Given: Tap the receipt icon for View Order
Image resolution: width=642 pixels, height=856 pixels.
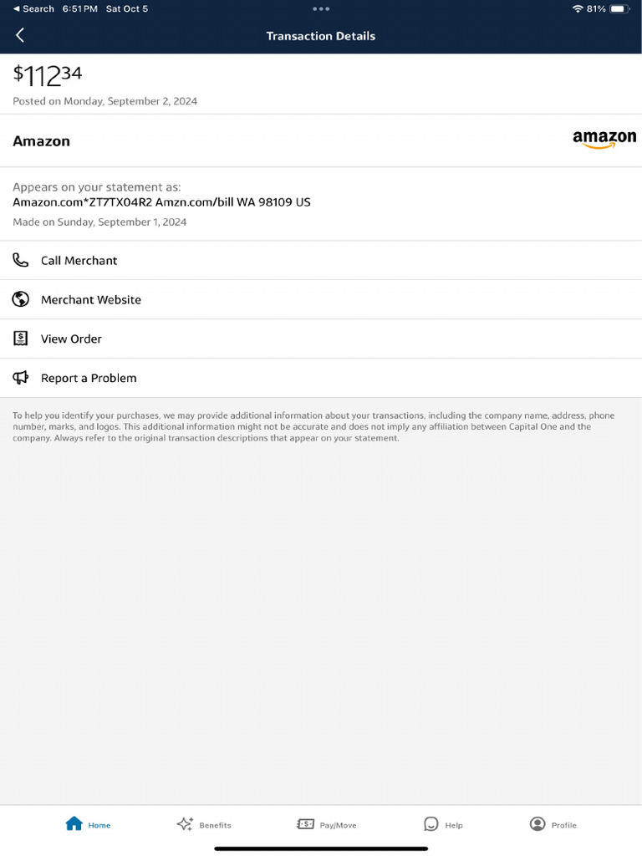Looking at the screenshot, I should 21,339.
